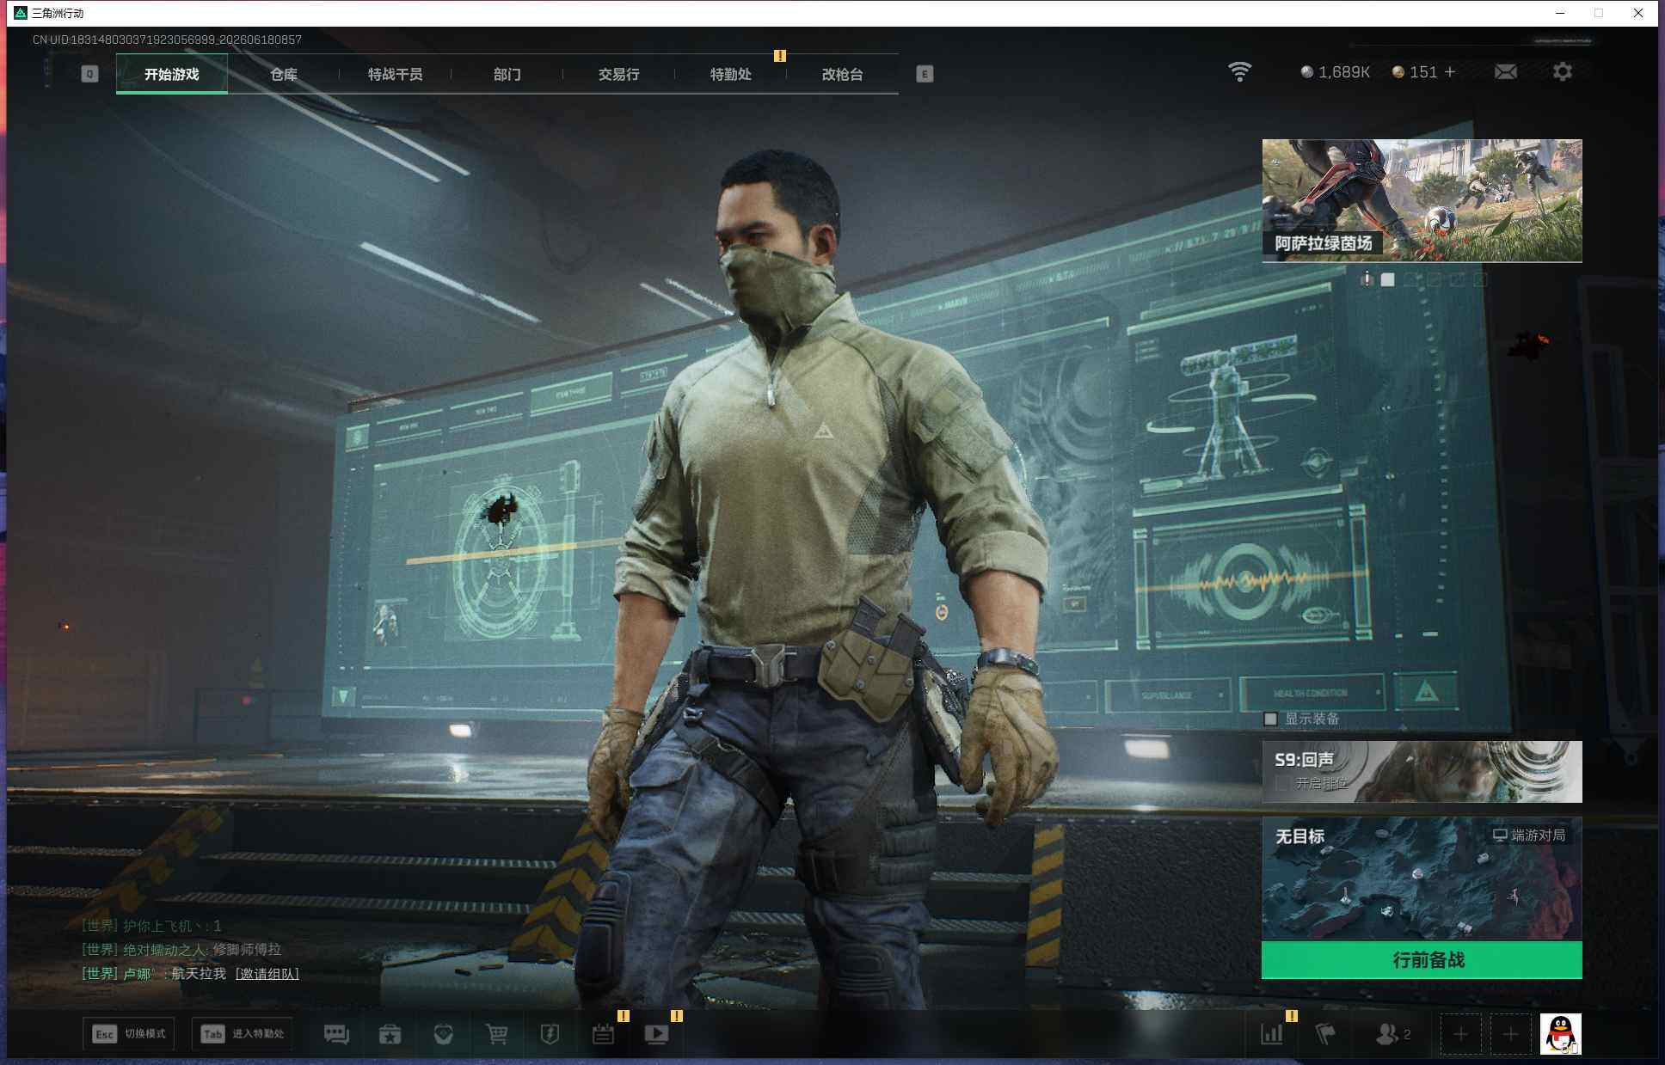
Task: Click chat message 护你上飞机丶: 1
Action: [151, 926]
